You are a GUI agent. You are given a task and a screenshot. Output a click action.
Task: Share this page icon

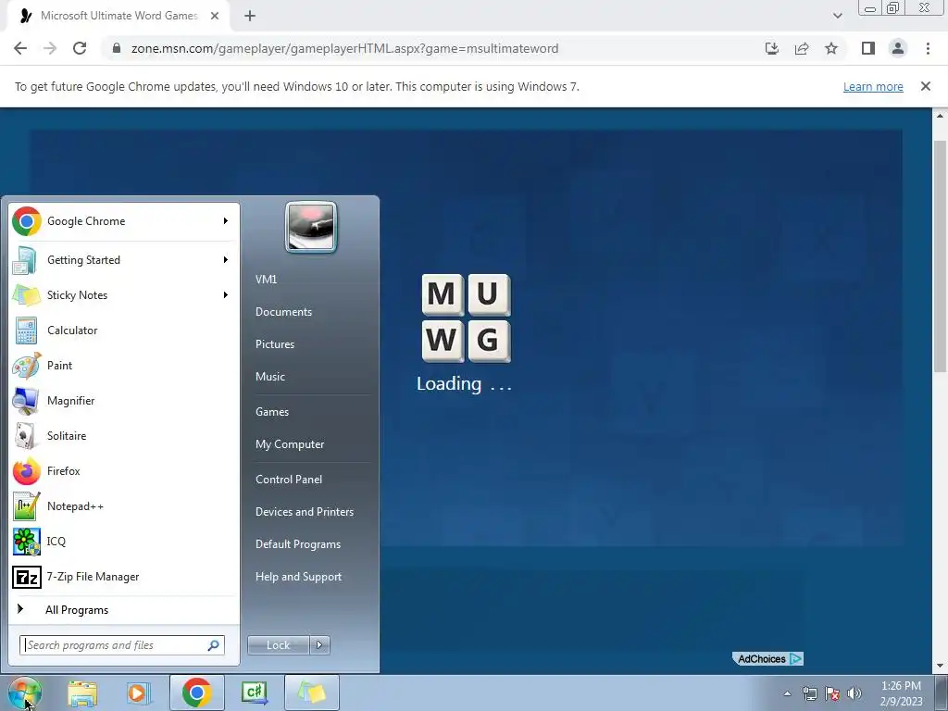pyautogui.click(x=802, y=48)
